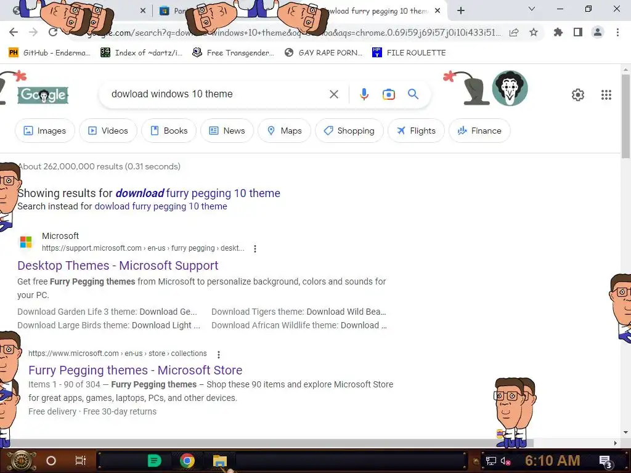
Task: Clear the search box with the X
Action: (x=333, y=94)
